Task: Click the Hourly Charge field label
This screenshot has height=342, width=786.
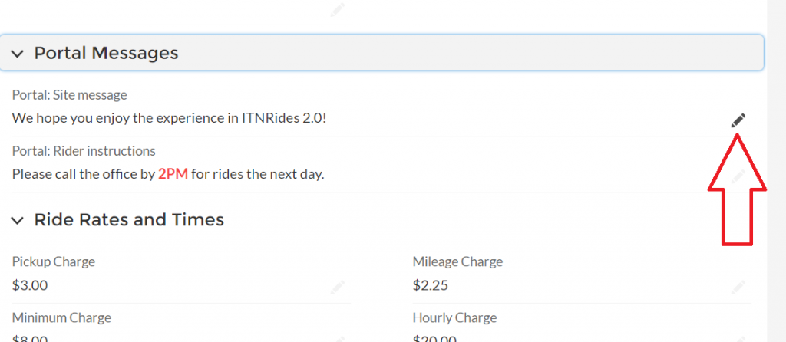Action: [454, 317]
